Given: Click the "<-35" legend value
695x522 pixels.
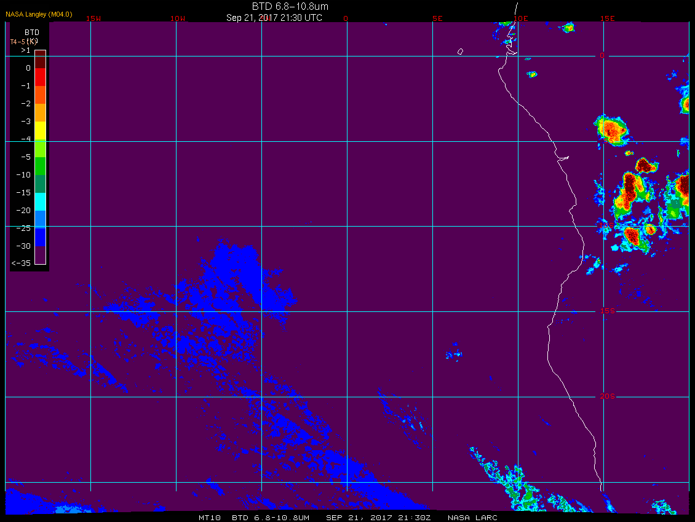Looking at the screenshot, I should 22,263.
